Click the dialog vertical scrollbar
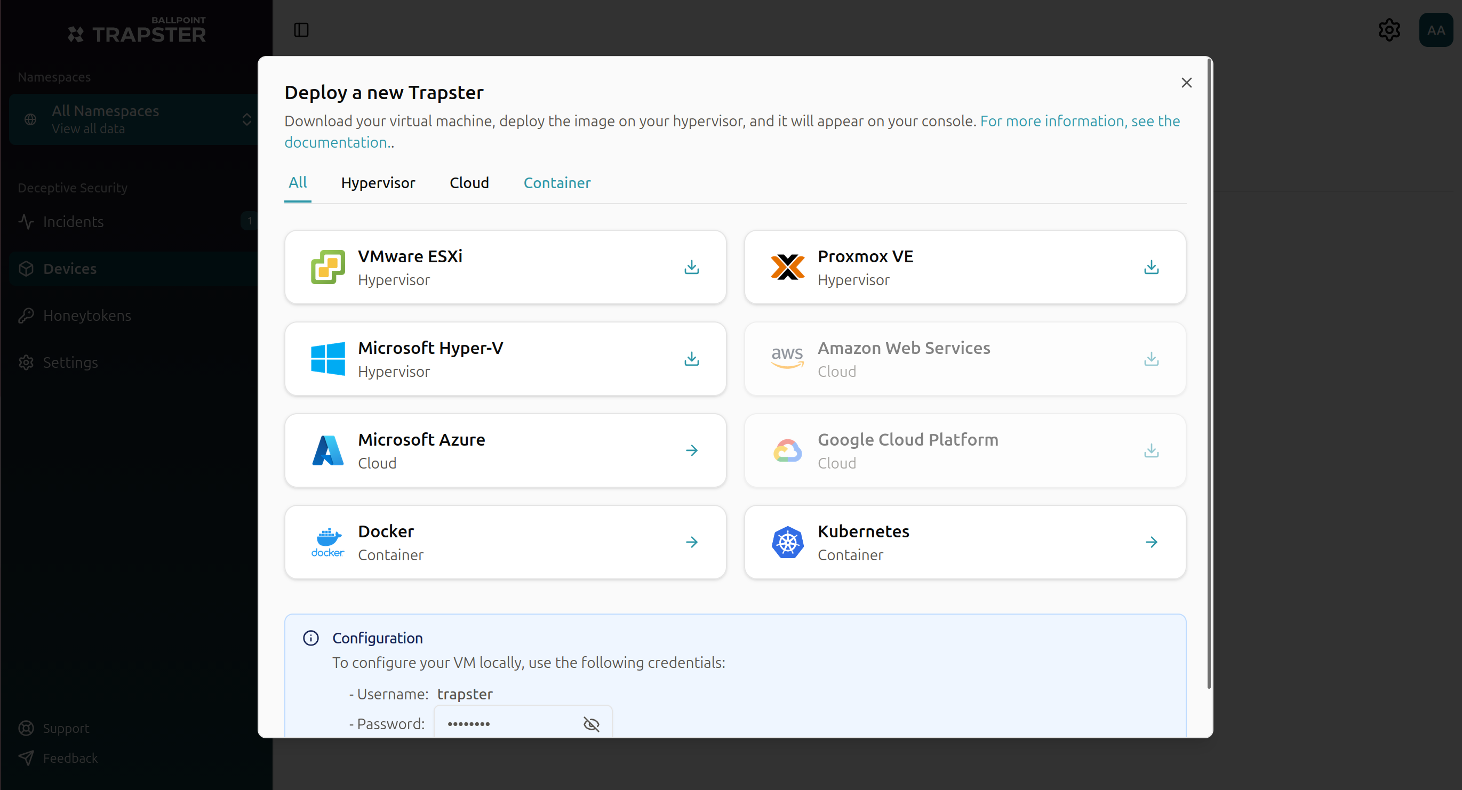The width and height of the screenshot is (1462, 790). coord(1209,374)
